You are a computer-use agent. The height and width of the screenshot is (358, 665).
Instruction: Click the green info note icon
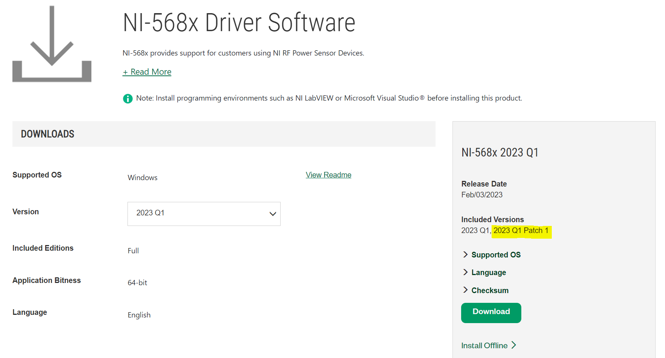(x=128, y=99)
